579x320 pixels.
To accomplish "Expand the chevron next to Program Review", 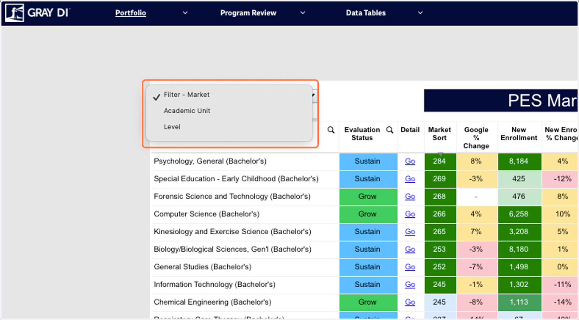I will 303,13.
